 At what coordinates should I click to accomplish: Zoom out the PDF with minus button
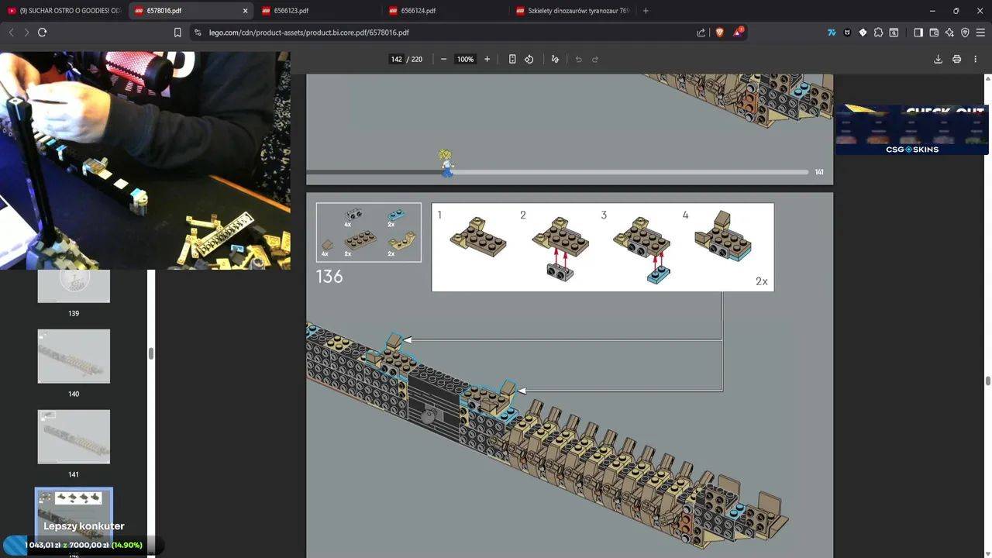(x=443, y=59)
